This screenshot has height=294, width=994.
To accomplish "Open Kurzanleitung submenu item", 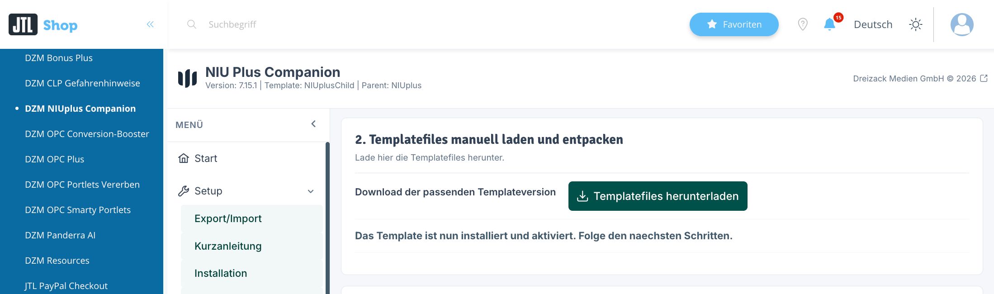I will (251, 246).
